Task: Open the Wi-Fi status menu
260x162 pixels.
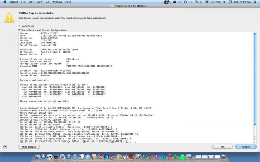Action: coord(207,2)
